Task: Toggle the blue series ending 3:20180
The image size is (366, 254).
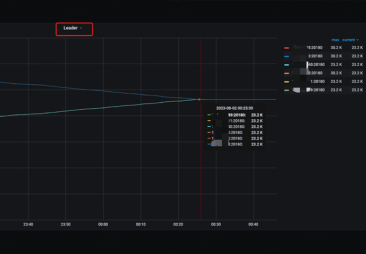Action: coord(316,56)
